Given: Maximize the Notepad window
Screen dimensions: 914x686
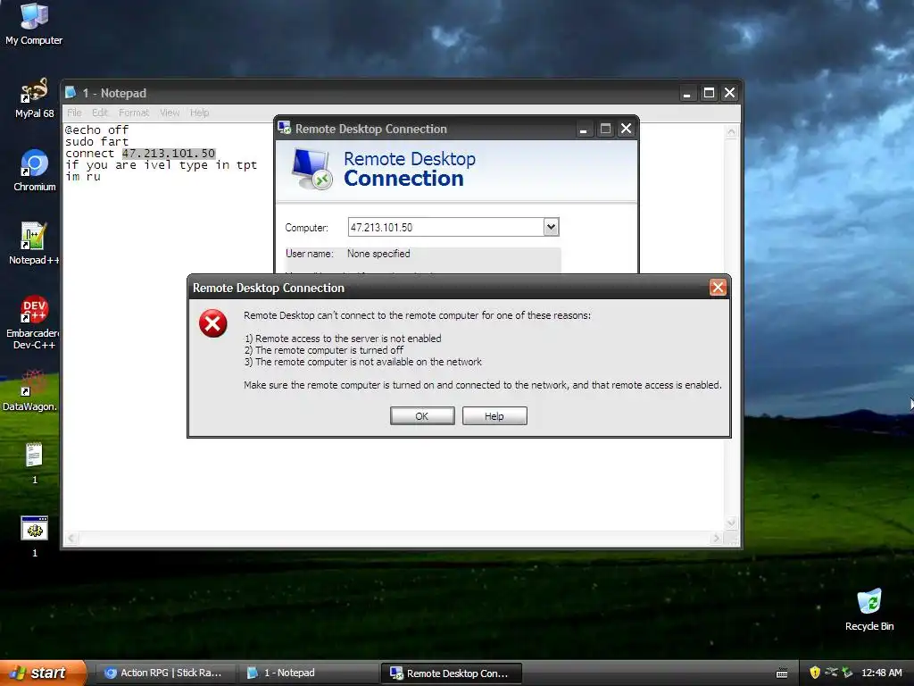Looking at the screenshot, I should (709, 93).
